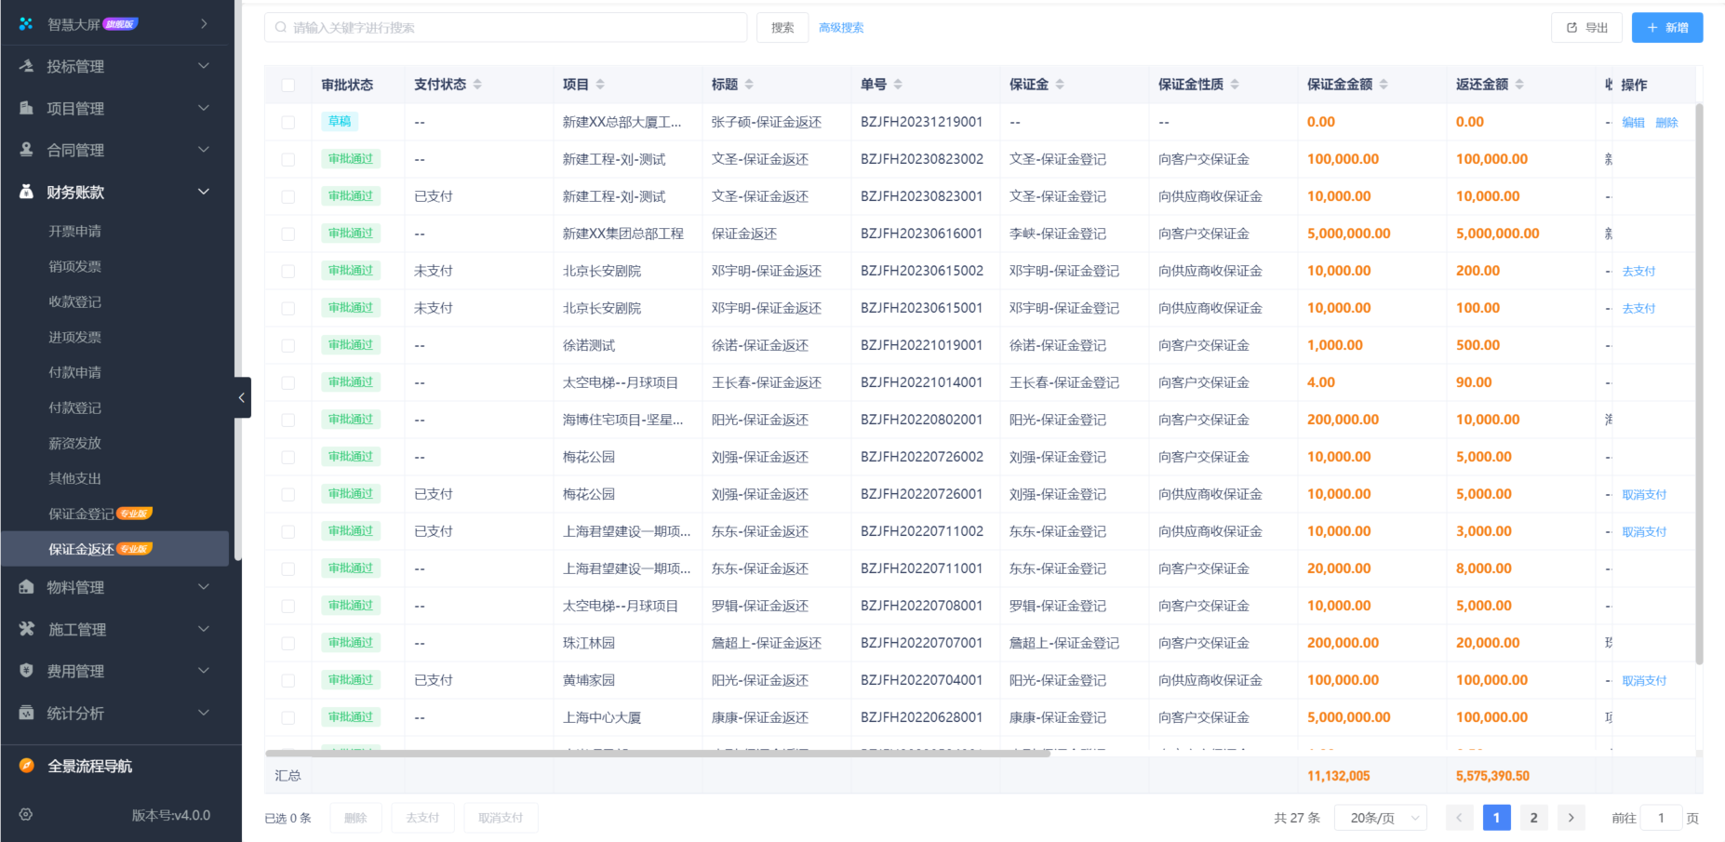打开合同管理模块图标

pos(25,150)
